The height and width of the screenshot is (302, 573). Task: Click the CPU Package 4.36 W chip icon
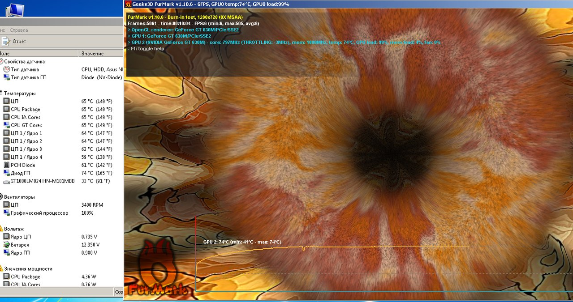[6, 276]
